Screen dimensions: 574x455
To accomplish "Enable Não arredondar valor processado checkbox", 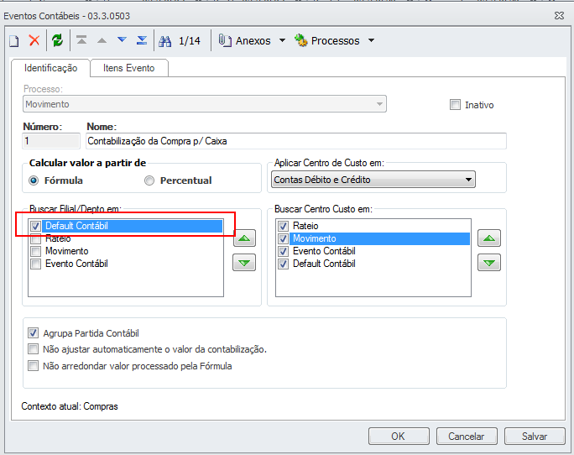I will click(33, 366).
